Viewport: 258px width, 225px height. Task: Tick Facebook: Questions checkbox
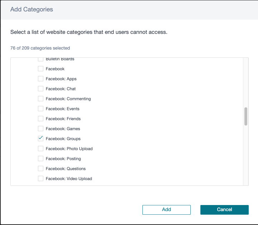point(41,169)
